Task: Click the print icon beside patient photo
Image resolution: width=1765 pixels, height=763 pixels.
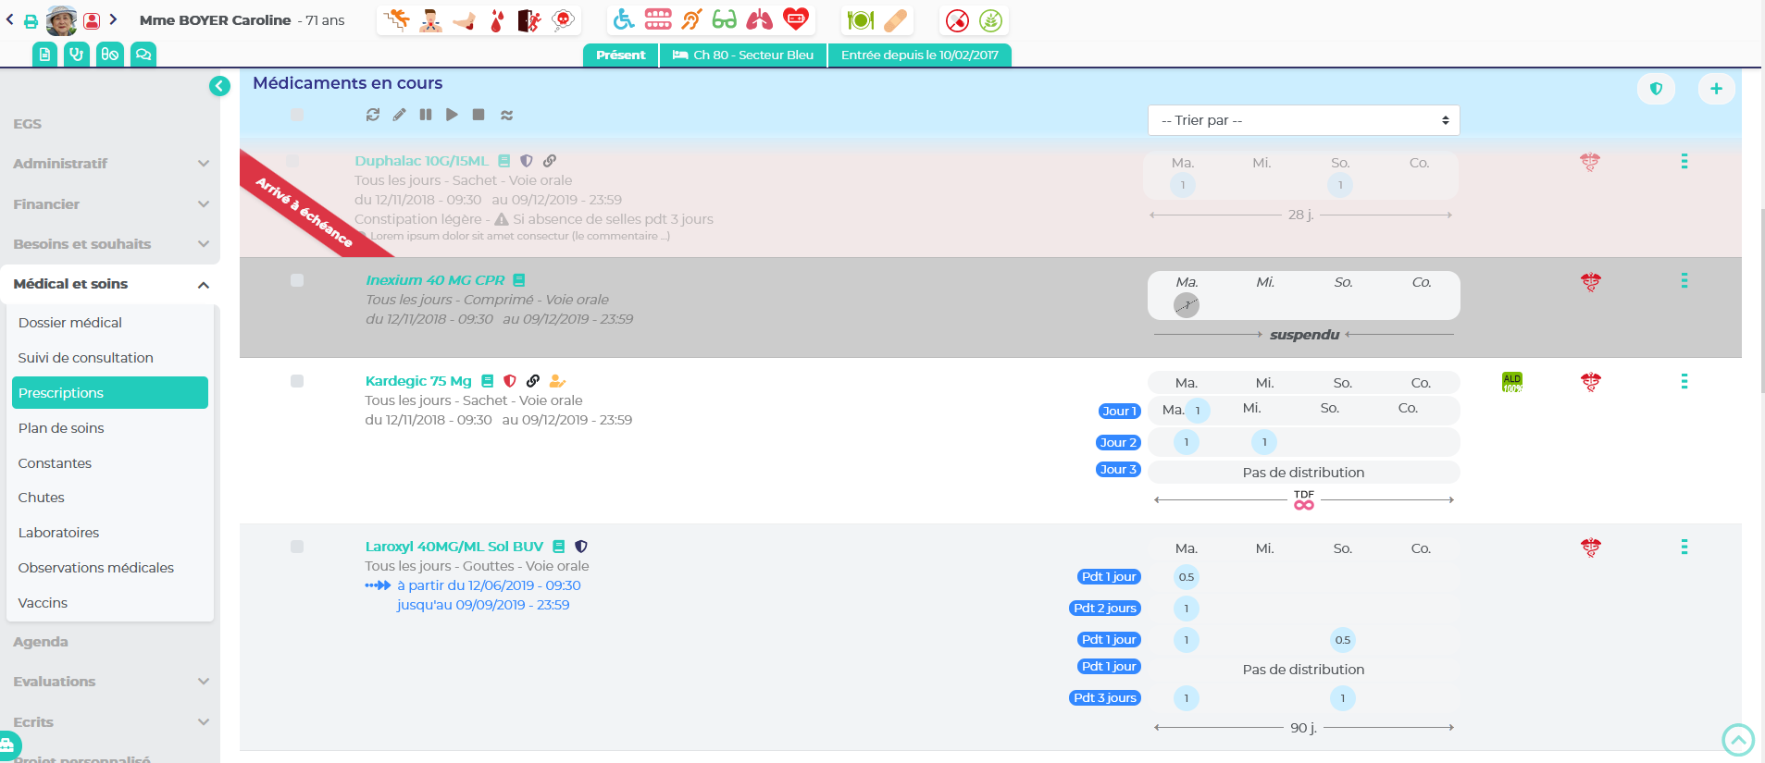Action: coord(31,20)
